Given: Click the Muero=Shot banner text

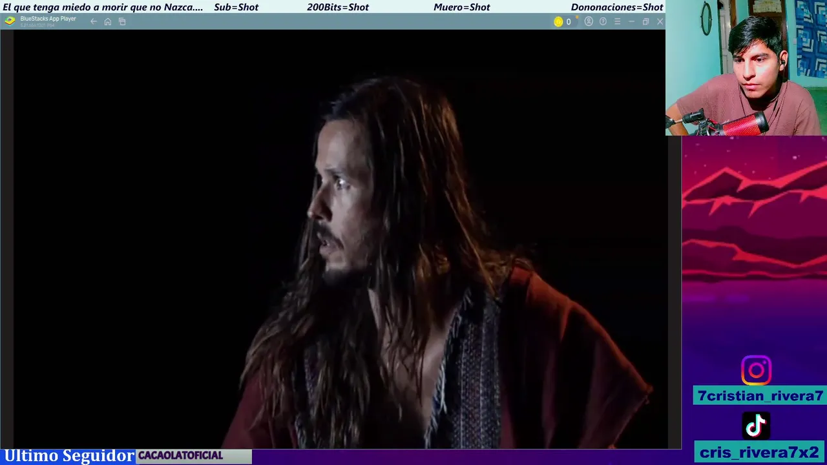Looking at the screenshot, I should click(462, 7).
